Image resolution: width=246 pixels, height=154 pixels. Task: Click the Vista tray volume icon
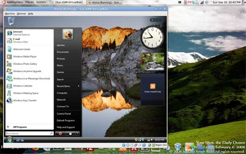point(151,140)
